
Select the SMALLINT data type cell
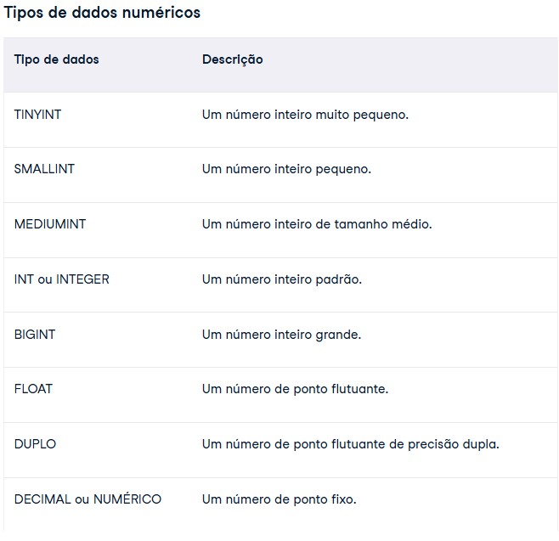click(x=44, y=169)
